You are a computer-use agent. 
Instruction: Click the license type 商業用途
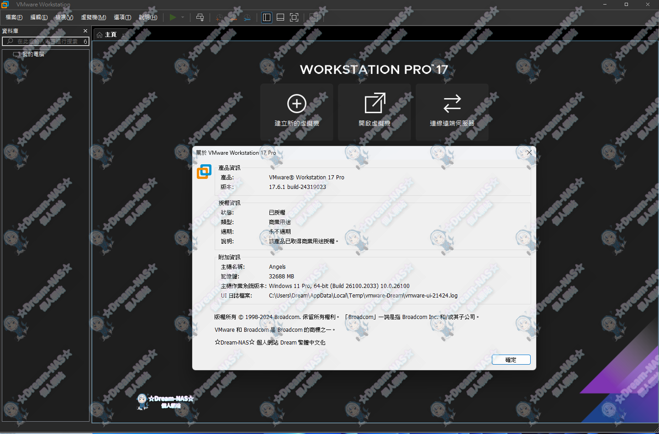pos(279,222)
